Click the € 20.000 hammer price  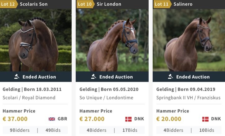(169, 119)
